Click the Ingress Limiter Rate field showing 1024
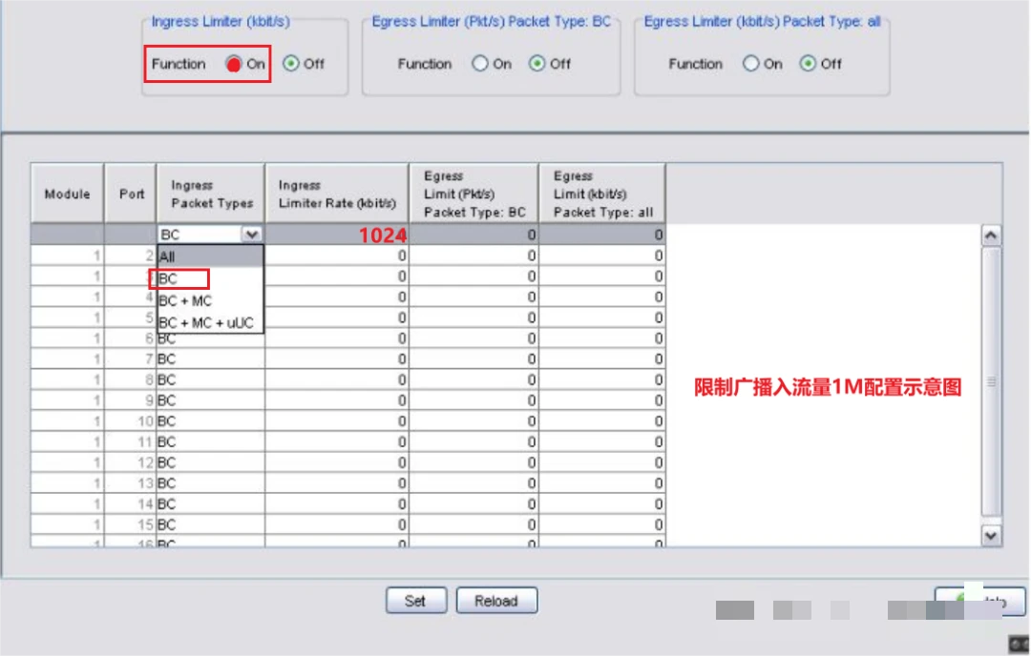 point(337,235)
